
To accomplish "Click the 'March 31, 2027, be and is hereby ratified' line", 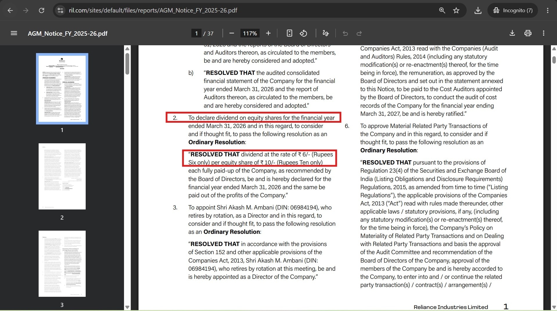I will (413, 114).
